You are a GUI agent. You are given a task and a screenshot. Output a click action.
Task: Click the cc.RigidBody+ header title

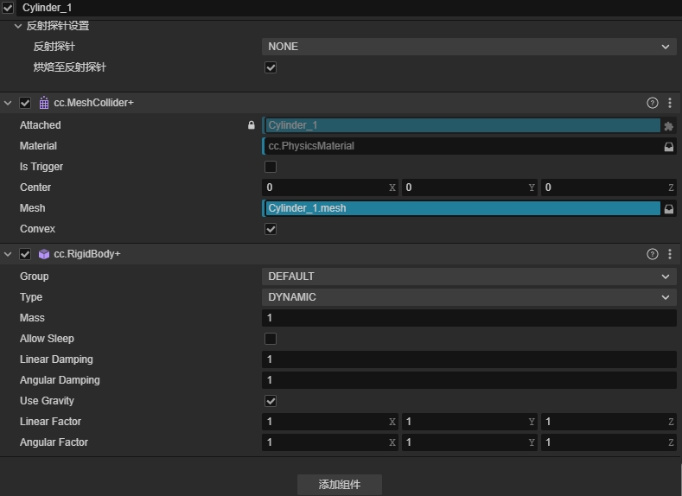click(x=87, y=254)
